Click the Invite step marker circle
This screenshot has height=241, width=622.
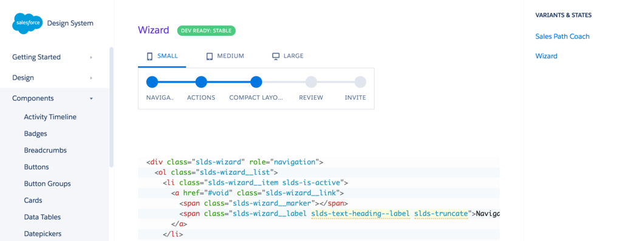pos(360,82)
